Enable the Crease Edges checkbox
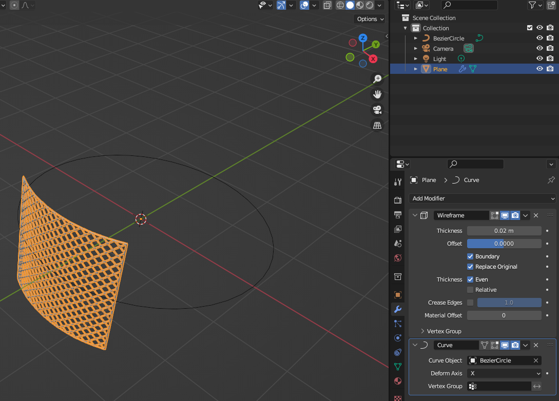The image size is (559, 401). click(470, 303)
